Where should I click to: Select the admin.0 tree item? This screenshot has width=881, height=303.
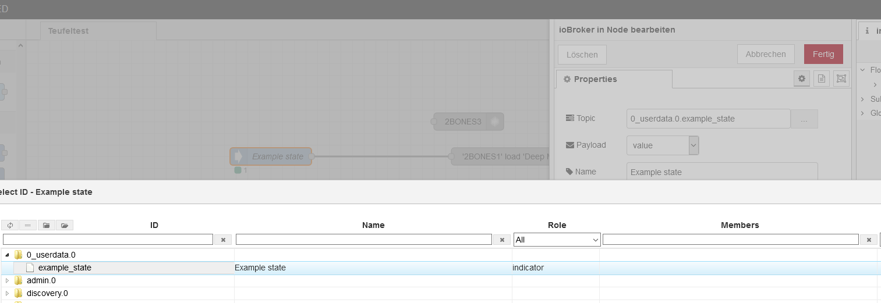point(41,280)
